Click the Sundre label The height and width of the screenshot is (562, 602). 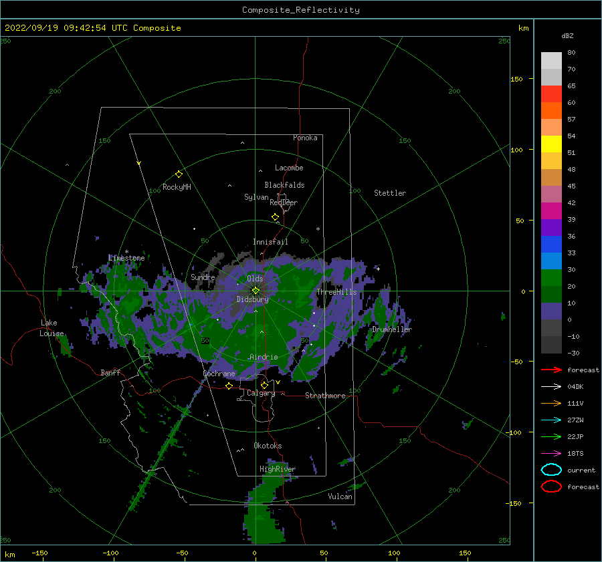point(203,277)
